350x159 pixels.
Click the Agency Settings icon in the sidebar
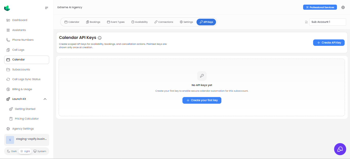(8, 129)
